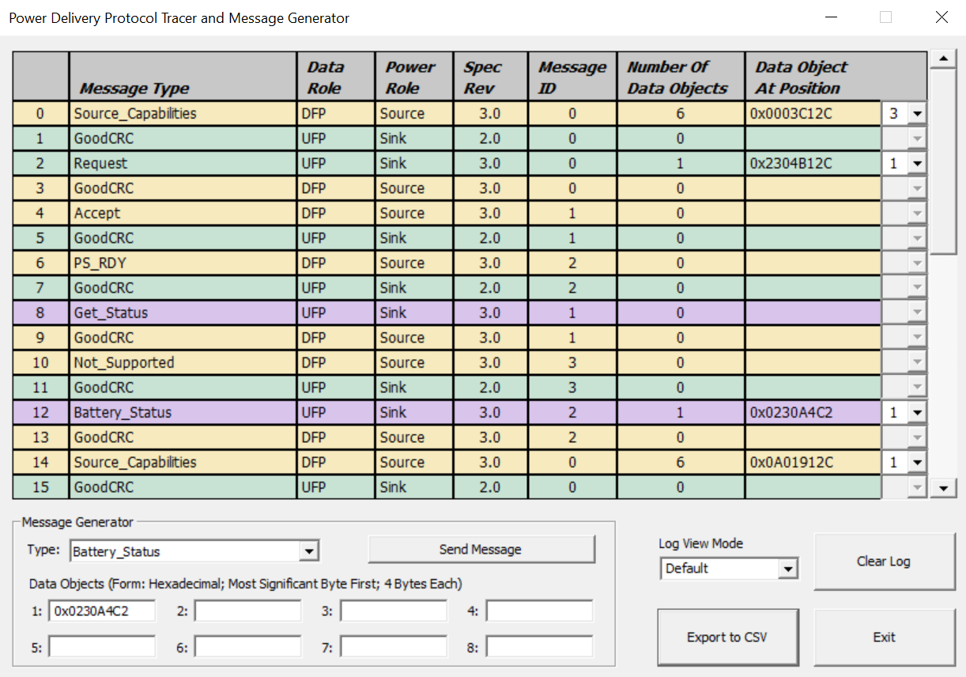Select Source_Capabilities message in row 14
966x677 pixels.
[x=183, y=462]
